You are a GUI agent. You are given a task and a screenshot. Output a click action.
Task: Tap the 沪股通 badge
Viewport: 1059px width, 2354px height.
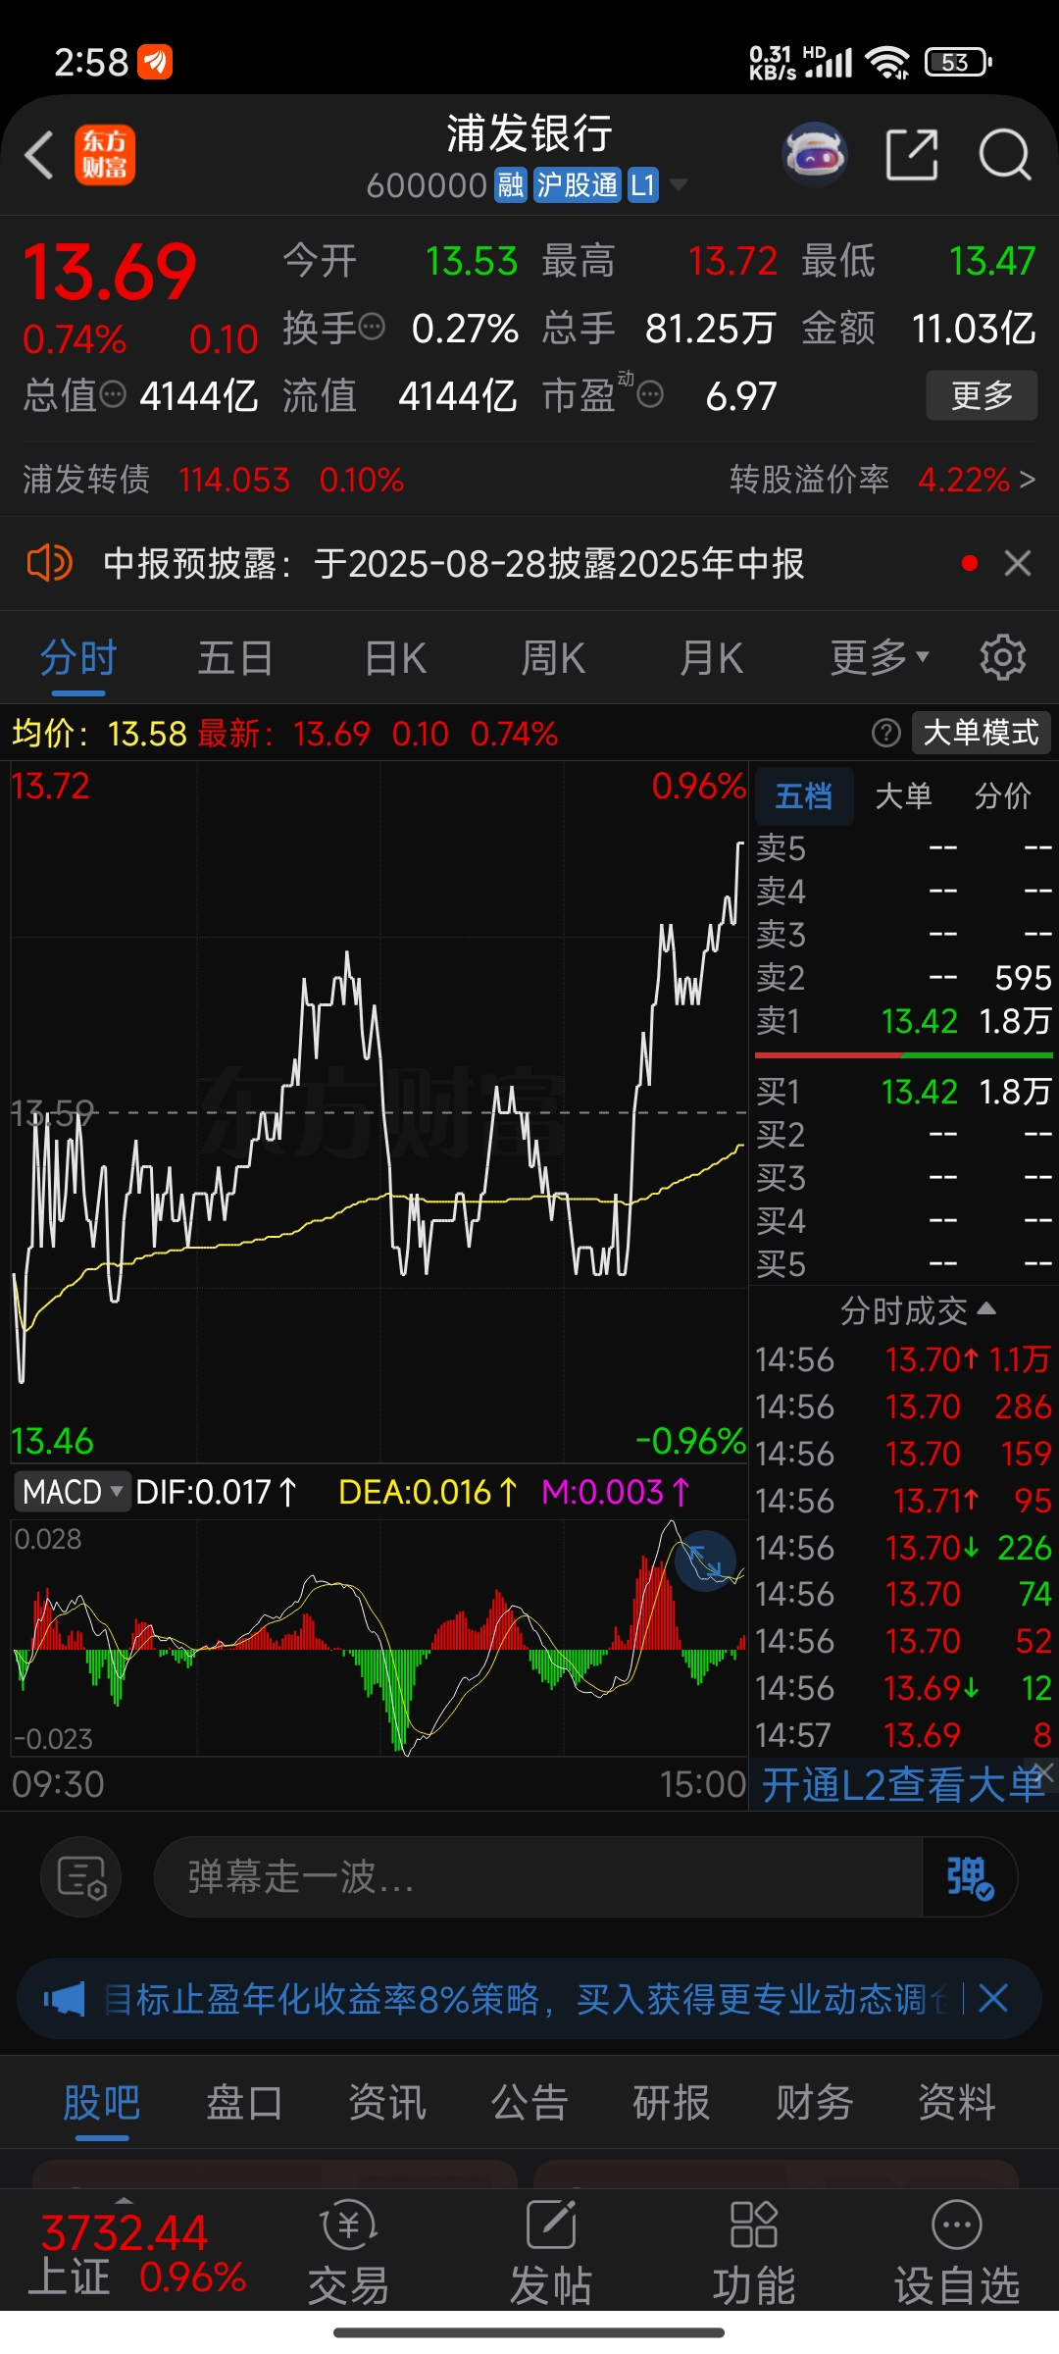[x=578, y=184]
